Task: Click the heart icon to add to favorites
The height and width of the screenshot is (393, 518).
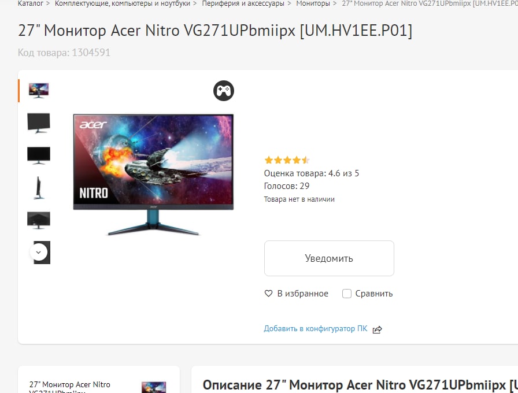Action: point(269,293)
